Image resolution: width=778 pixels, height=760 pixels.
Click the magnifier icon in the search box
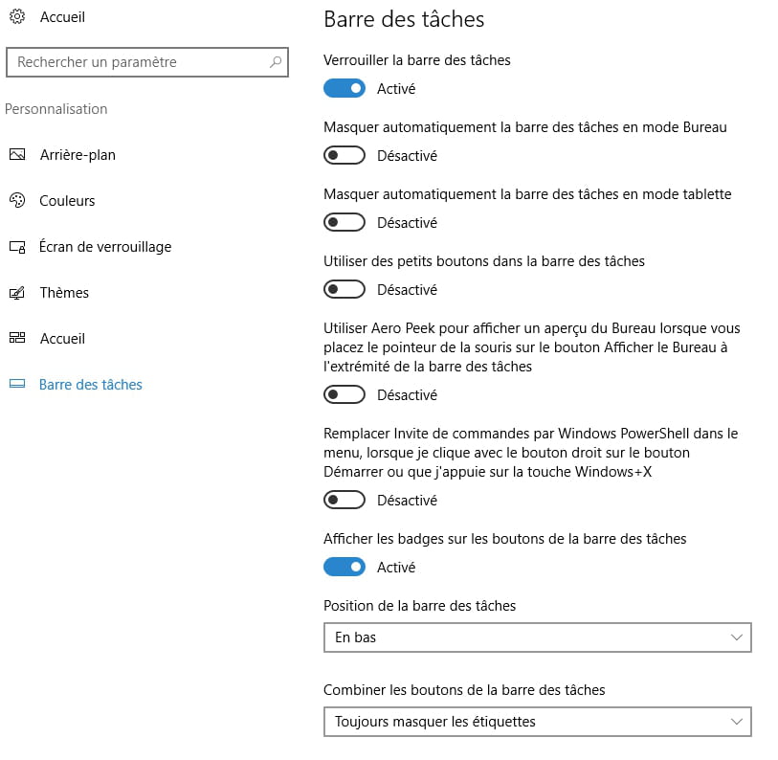276,62
